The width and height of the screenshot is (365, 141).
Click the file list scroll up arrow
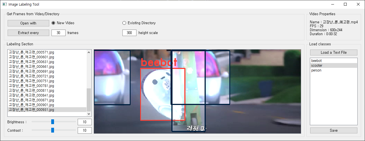[89, 52]
